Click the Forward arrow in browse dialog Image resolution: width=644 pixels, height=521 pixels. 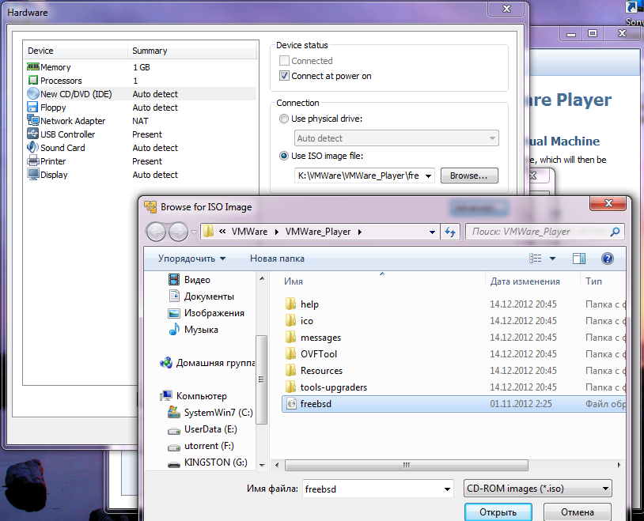pos(178,232)
